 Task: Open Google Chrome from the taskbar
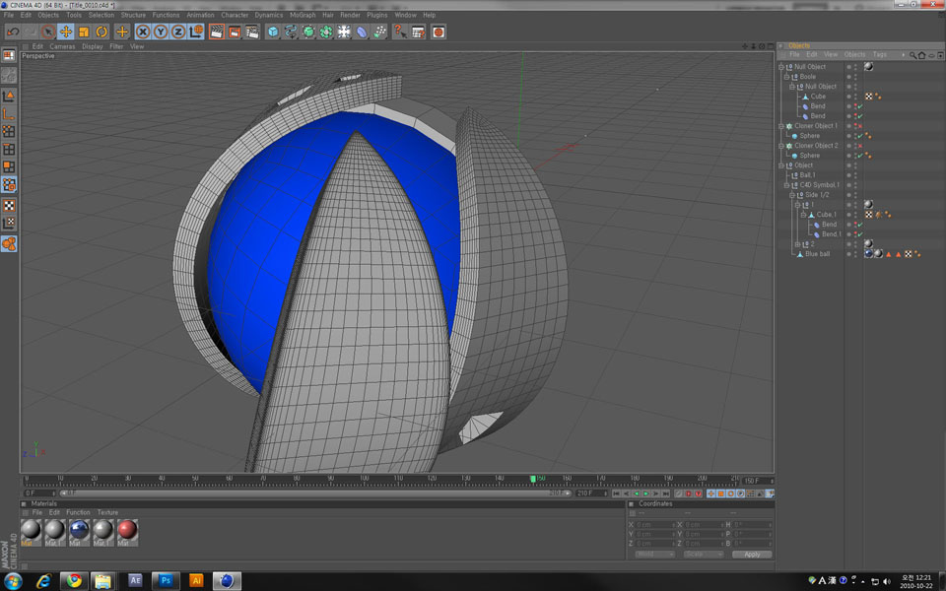pyautogui.click(x=74, y=581)
